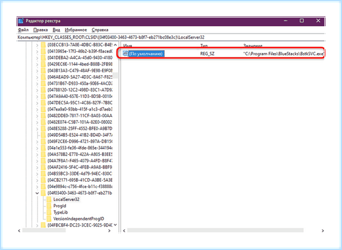Click the BstkSVC.exe path value data
This screenshot has width=342, height=250.
(x=283, y=54)
